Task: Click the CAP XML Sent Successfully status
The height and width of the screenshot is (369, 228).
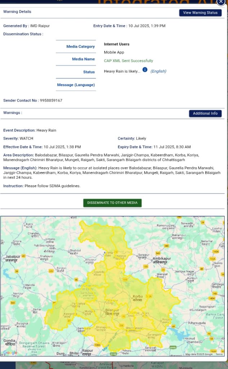Action: pos(128,61)
